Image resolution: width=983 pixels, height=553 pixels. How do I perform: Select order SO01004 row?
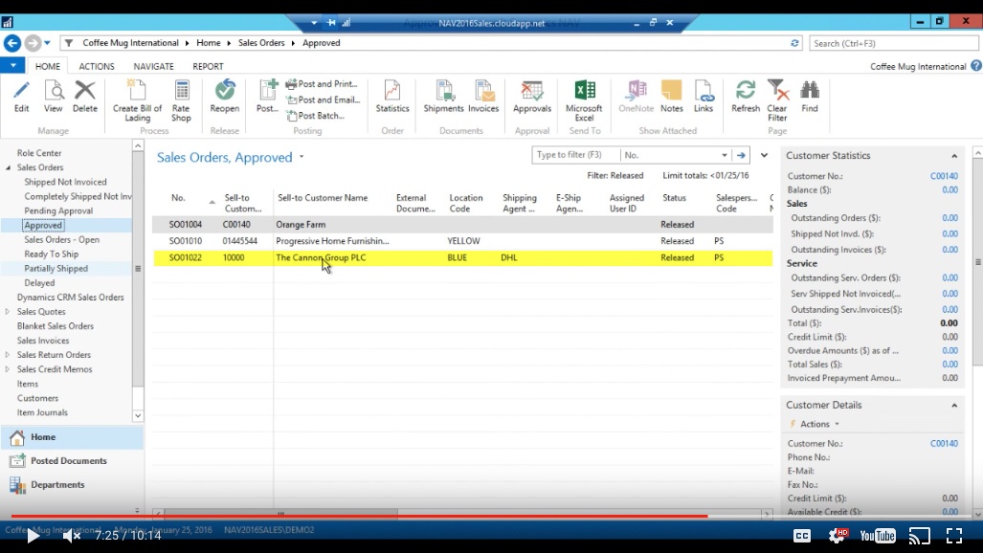(462, 225)
